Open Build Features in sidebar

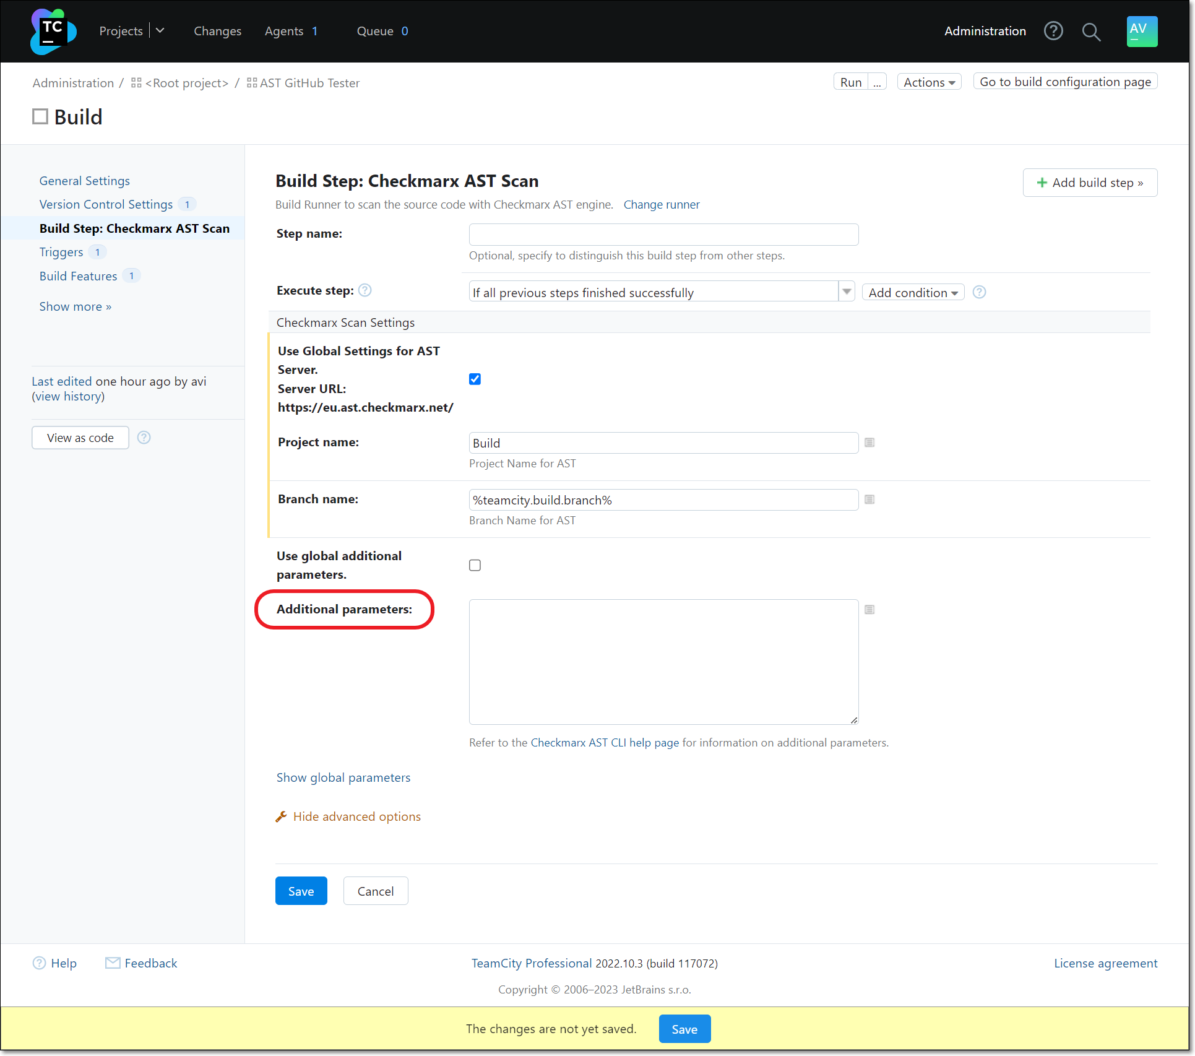point(78,276)
